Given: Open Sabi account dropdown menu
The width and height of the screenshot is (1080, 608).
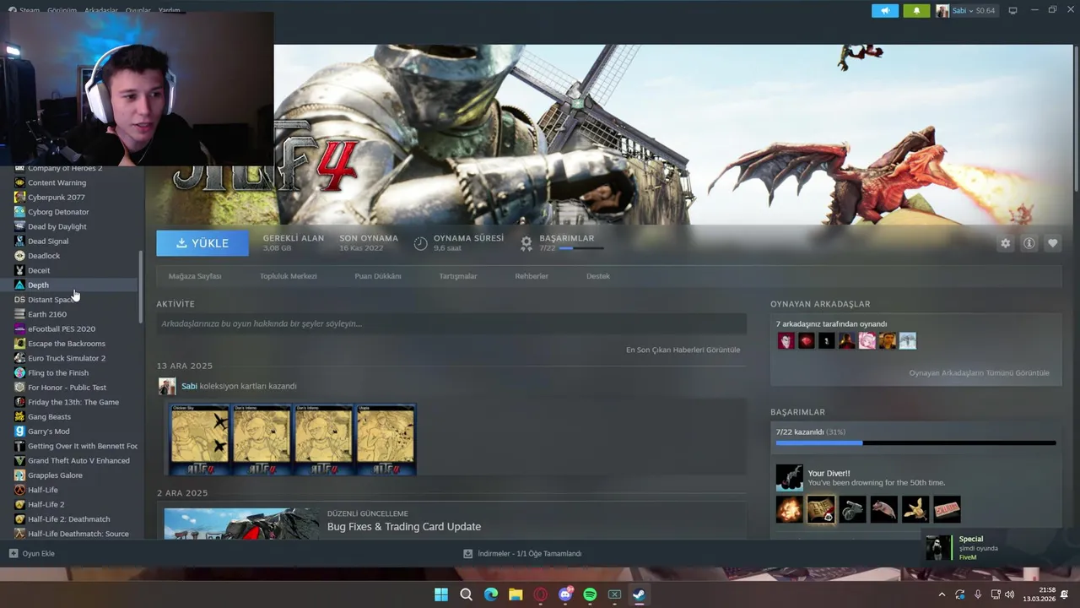Looking at the screenshot, I should (965, 11).
